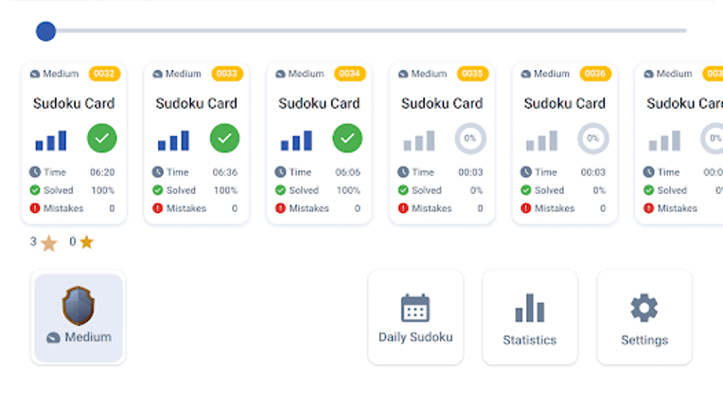Click the card slider's blue handle

click(x=45, y=31)
